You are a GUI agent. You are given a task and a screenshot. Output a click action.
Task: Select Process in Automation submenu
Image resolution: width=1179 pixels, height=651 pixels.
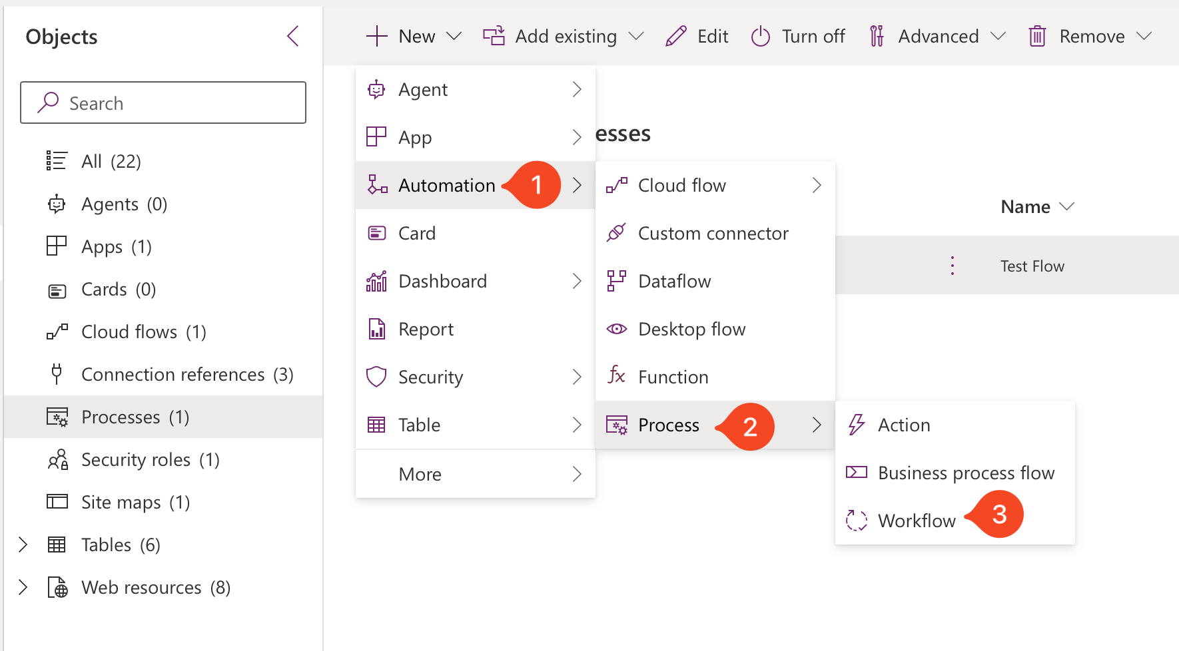point(715,425)
